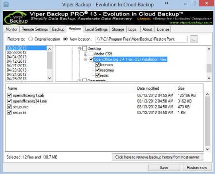Click the file list scroll up arrow

(x=207, y=94)
